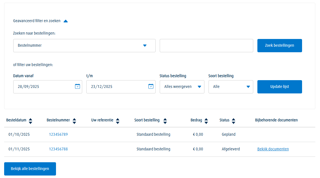
Task: Open calendar picker for Datum vanaf
Action: click(x=77, y=87)
